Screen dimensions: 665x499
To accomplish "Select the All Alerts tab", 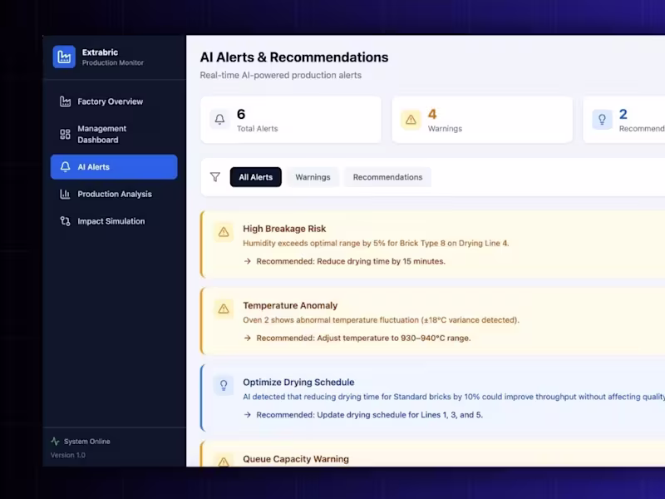I will [x=255, y=176].
